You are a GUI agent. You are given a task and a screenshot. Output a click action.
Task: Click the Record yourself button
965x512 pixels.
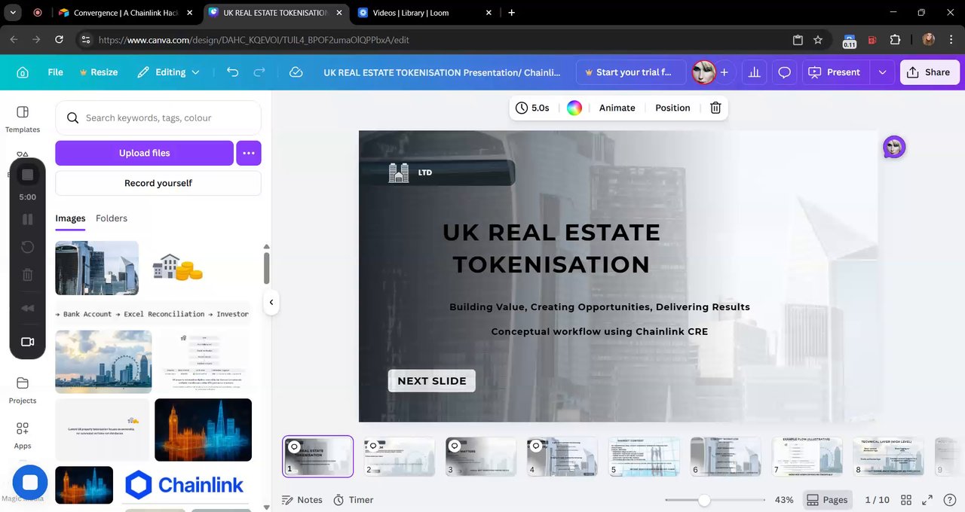pos(158,183)
